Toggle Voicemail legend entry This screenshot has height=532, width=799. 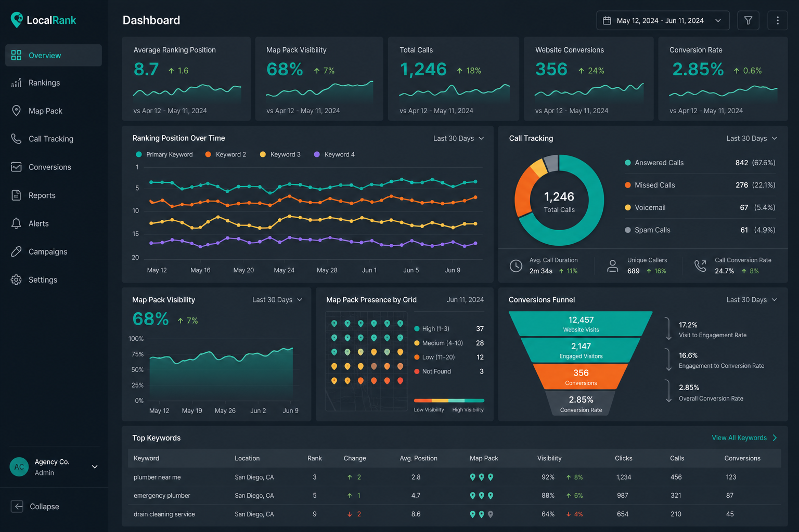[646, 207]
